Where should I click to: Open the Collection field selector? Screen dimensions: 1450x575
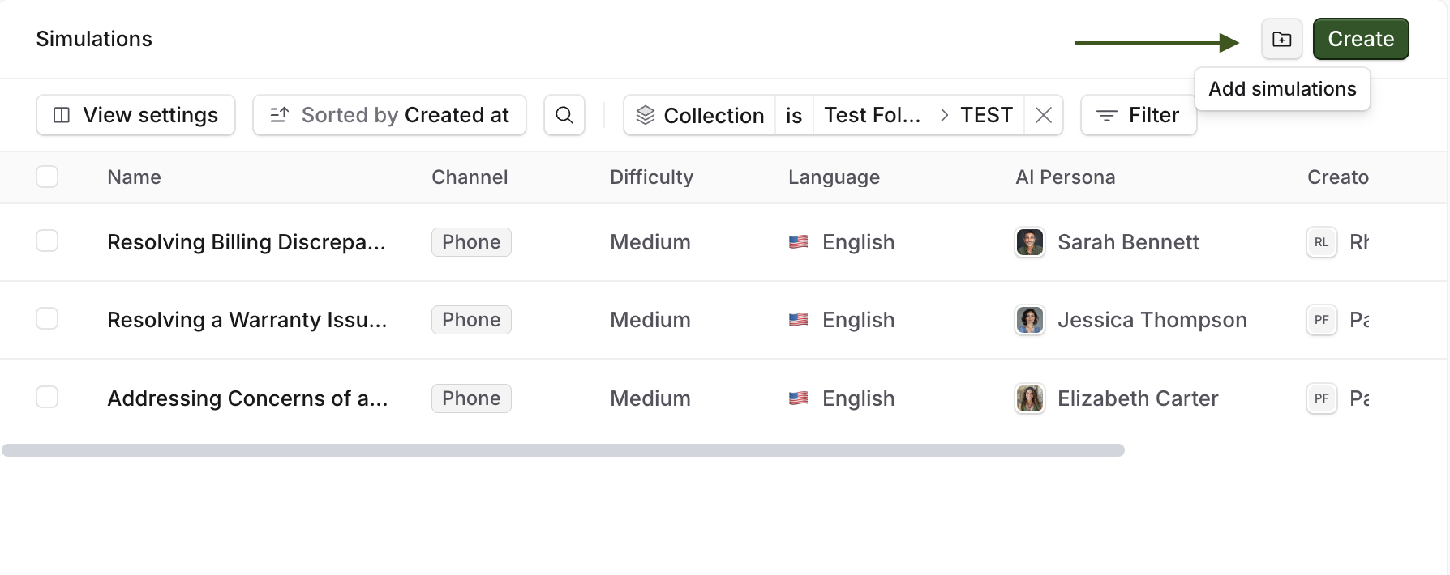click(700, 115)
